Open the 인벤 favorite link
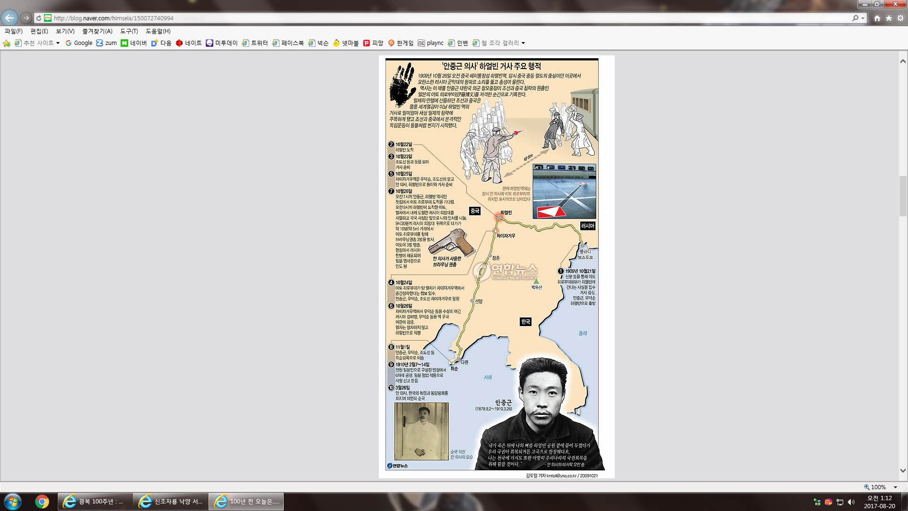Image resolution: width=908 pixels, height=511 pixels. (x=458, y=43)
